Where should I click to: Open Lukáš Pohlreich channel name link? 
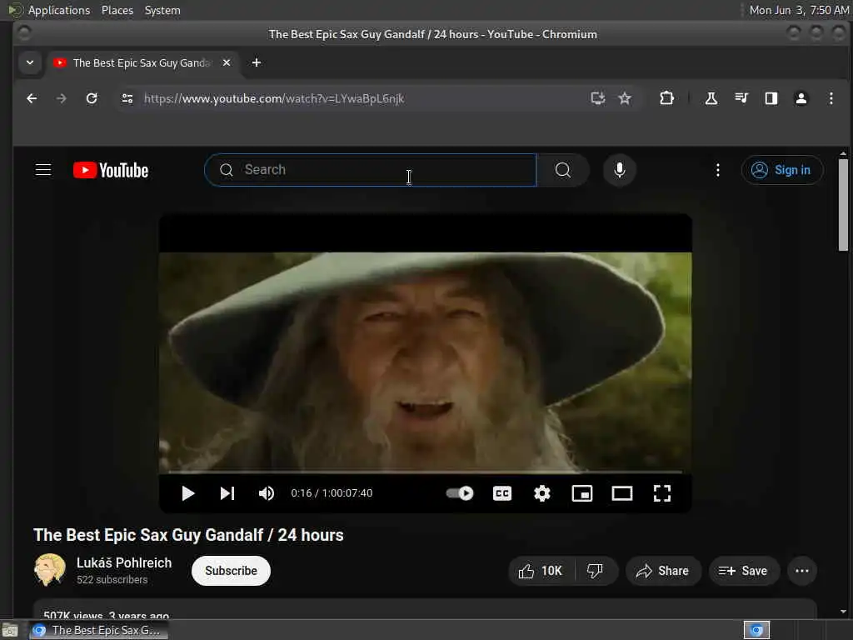click(x=124, y=562)
